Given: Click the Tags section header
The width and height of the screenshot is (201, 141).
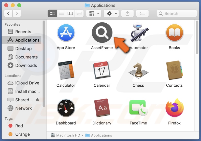Looking at the screenshot, I should pos(9,119).
